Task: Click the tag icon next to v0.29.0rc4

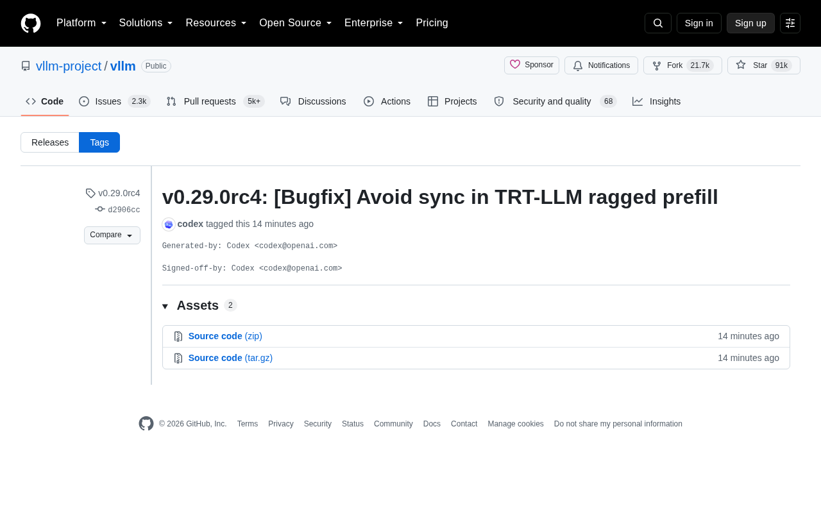Action: coord(90,193)
